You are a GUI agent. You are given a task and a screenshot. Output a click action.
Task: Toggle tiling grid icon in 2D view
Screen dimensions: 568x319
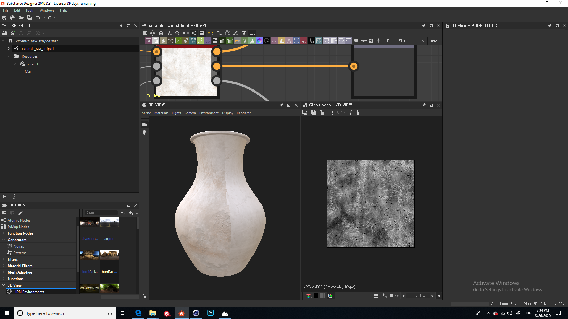click(x=376, y=296)
